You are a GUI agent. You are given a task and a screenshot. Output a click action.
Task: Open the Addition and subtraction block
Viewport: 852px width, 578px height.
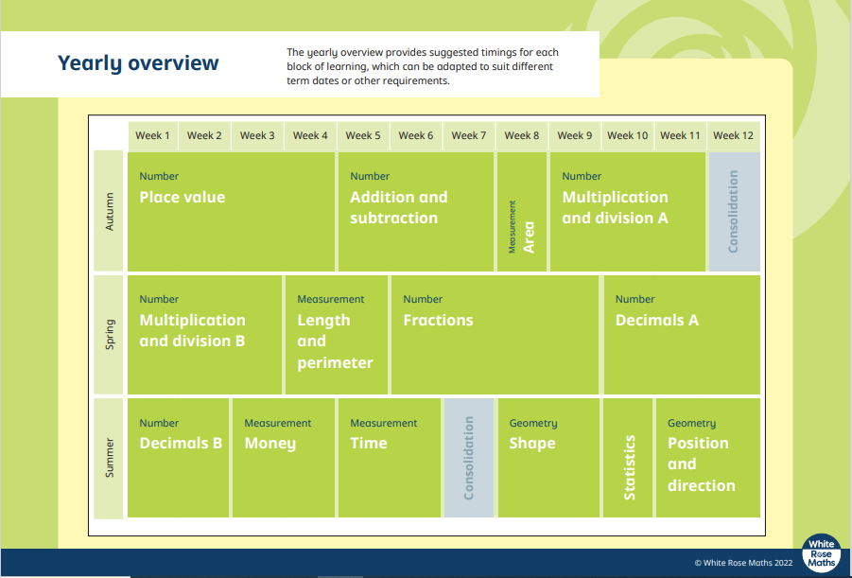(415, 211)
